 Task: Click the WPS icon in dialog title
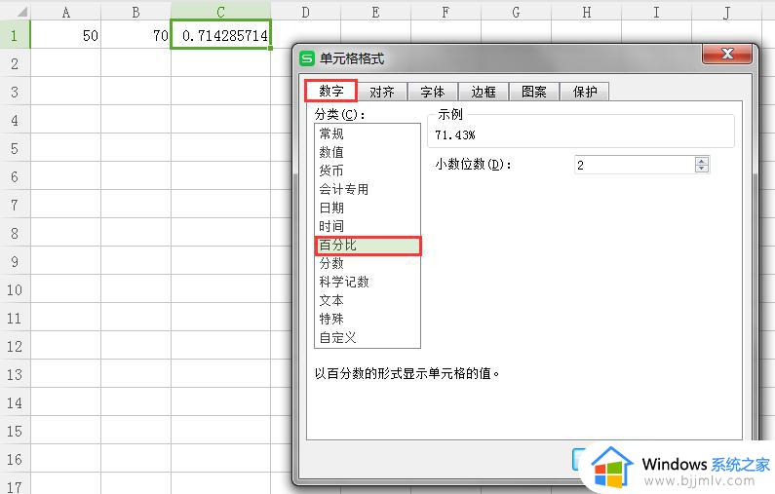point(306,58)
